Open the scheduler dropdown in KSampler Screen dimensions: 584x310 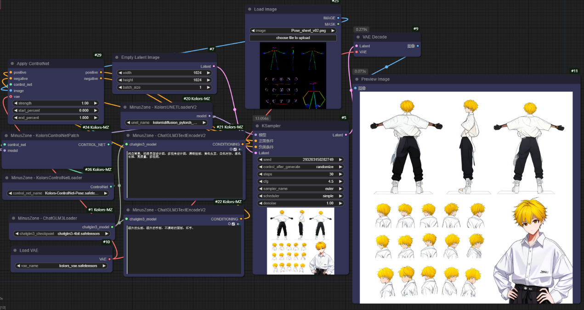coord(301,196)
